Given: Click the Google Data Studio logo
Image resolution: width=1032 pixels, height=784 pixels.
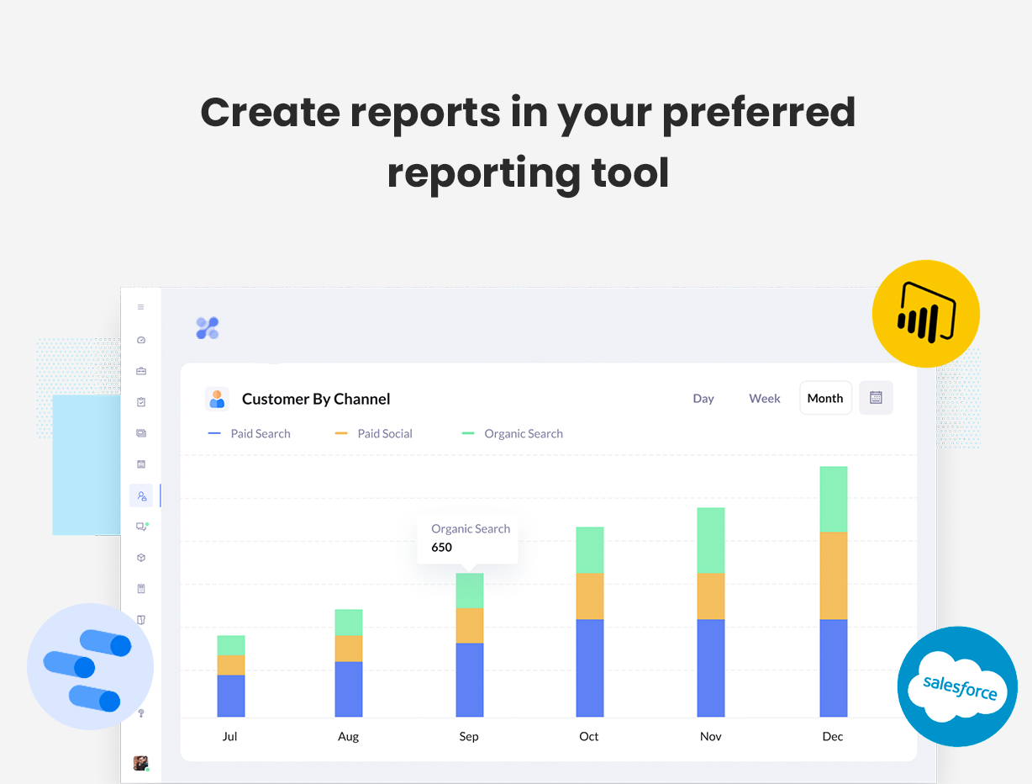Looking at the screenshot, I should (x=90, y=666).
